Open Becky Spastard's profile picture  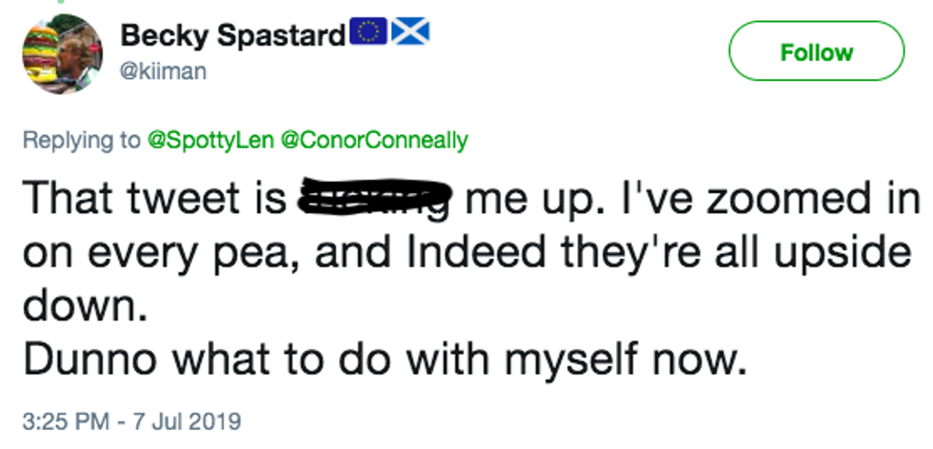62,53
